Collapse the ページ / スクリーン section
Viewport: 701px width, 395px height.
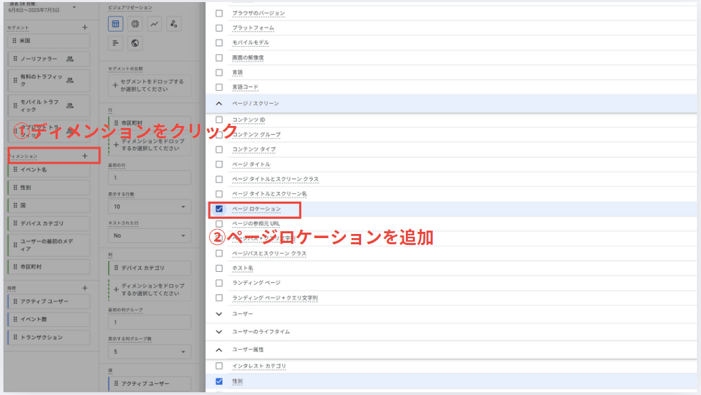[219, 103]
